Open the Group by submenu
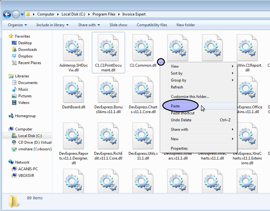The height and width of the screenshot is (211, 270). pyautogui.click(x=199, y=80)
